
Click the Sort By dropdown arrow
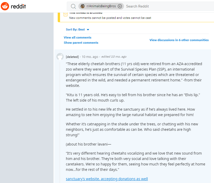(88, 29)
